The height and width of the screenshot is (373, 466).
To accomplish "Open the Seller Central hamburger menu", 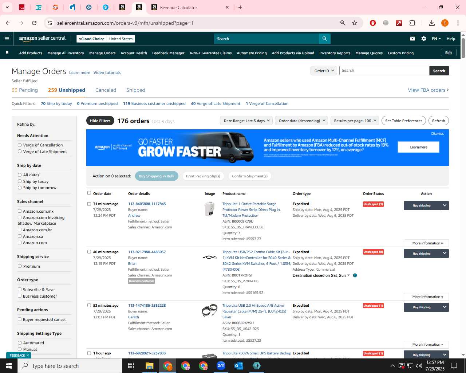I will click(x=7, y=39).
